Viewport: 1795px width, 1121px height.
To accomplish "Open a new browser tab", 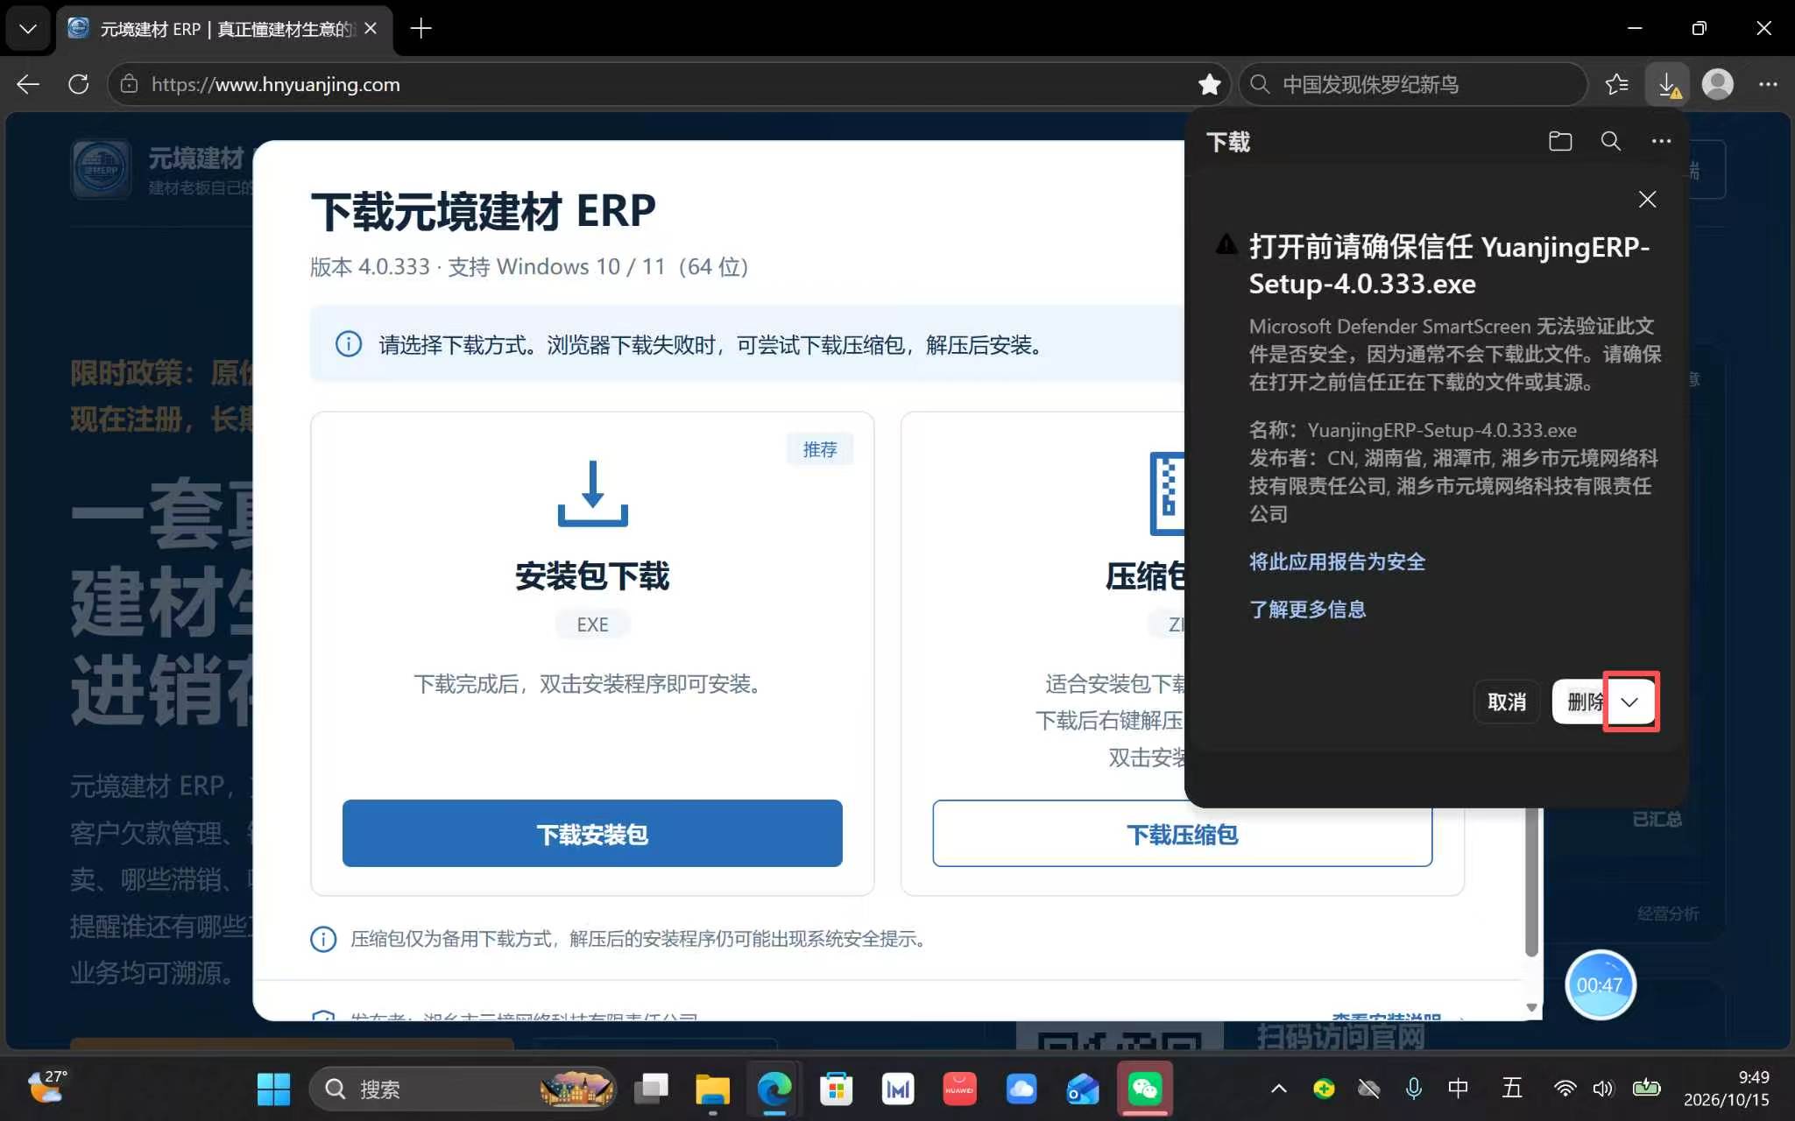I will 421,29.
